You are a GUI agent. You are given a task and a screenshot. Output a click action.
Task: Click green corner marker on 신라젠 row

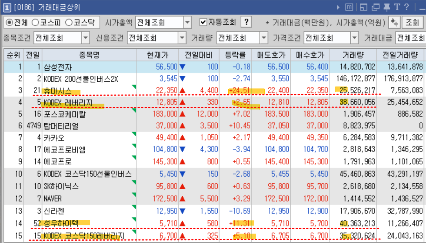pos(134,207)
